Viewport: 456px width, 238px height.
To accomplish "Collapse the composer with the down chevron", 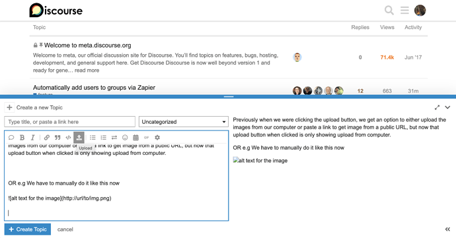I will pos(447,107).
